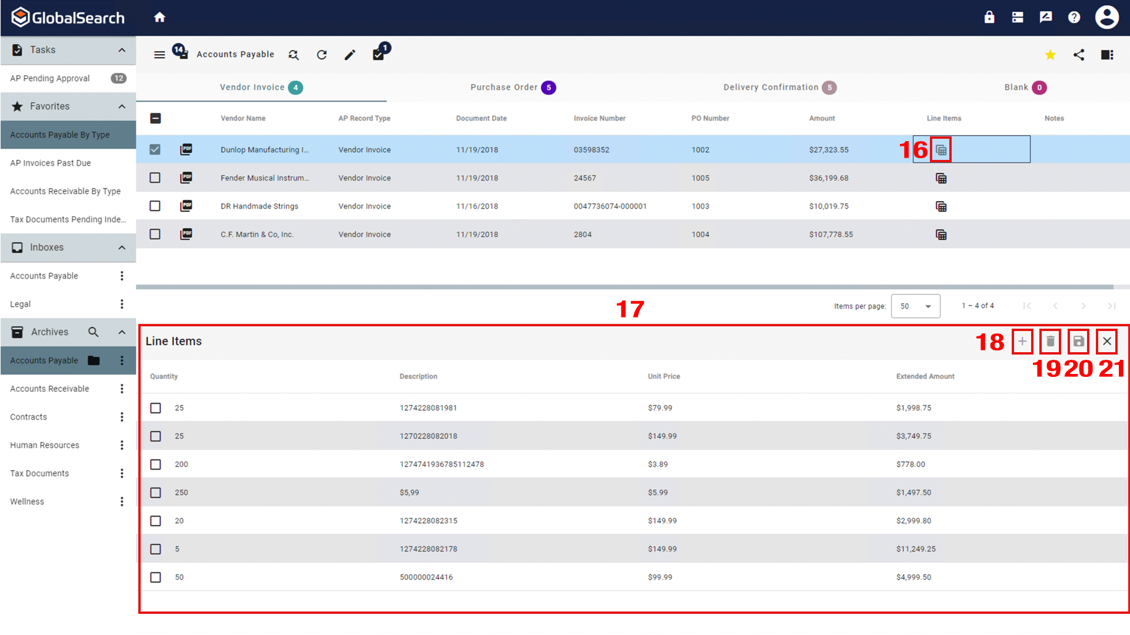Viewport: 1130px width, 635px height.
Task: Click the delete line item trash icon
Action: click(1051, 341)
